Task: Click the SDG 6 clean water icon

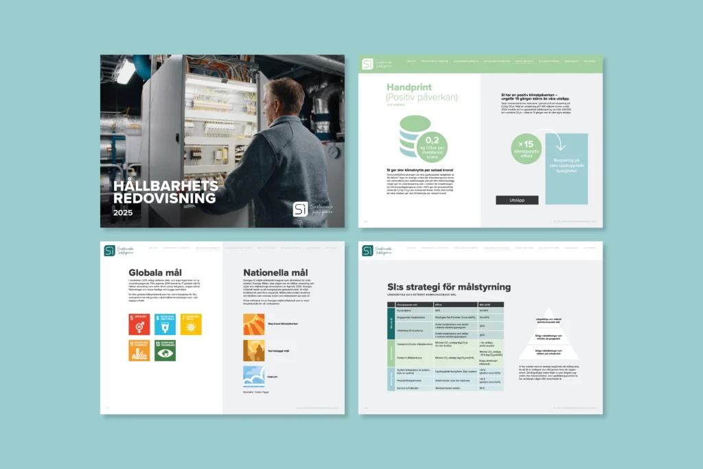Action: click(165, 324)
